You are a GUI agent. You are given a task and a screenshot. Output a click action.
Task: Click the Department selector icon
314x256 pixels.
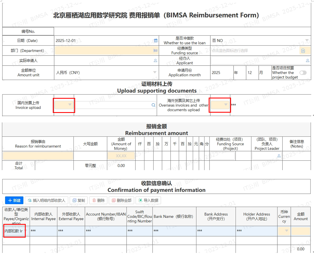[156, 50]
